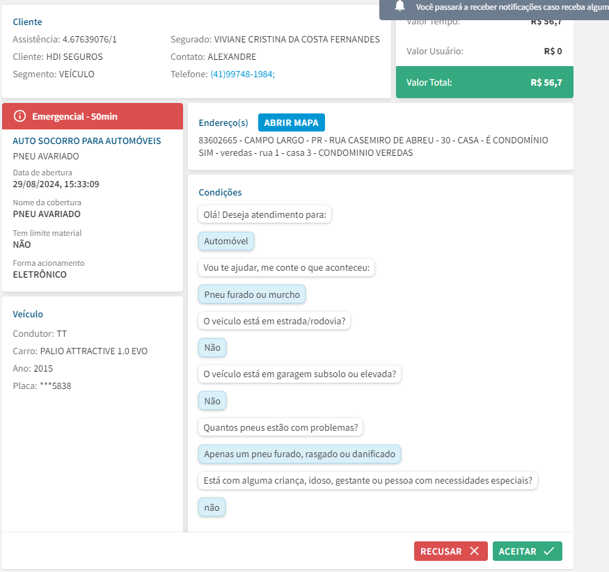Viewport: 609px width, 572px height.
Task: Open AUTO SOCORRO PARA AUTOMÓVEIS heading
Action: [x=87, y=141]
